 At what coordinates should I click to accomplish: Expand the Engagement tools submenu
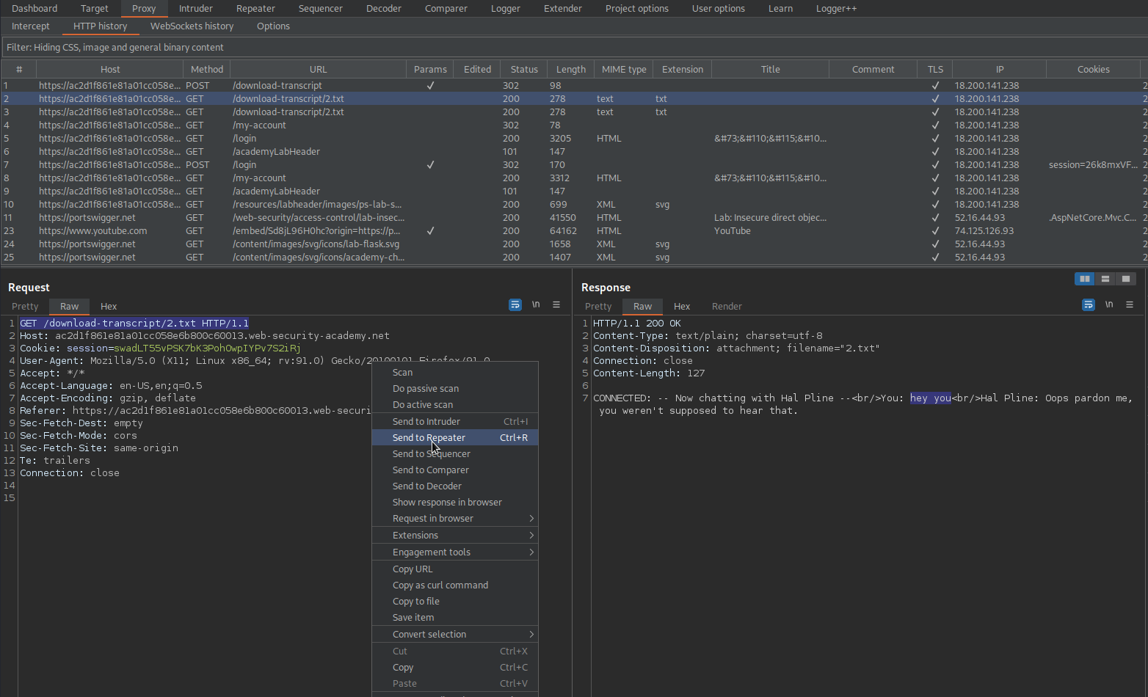(x=455, y=552)
